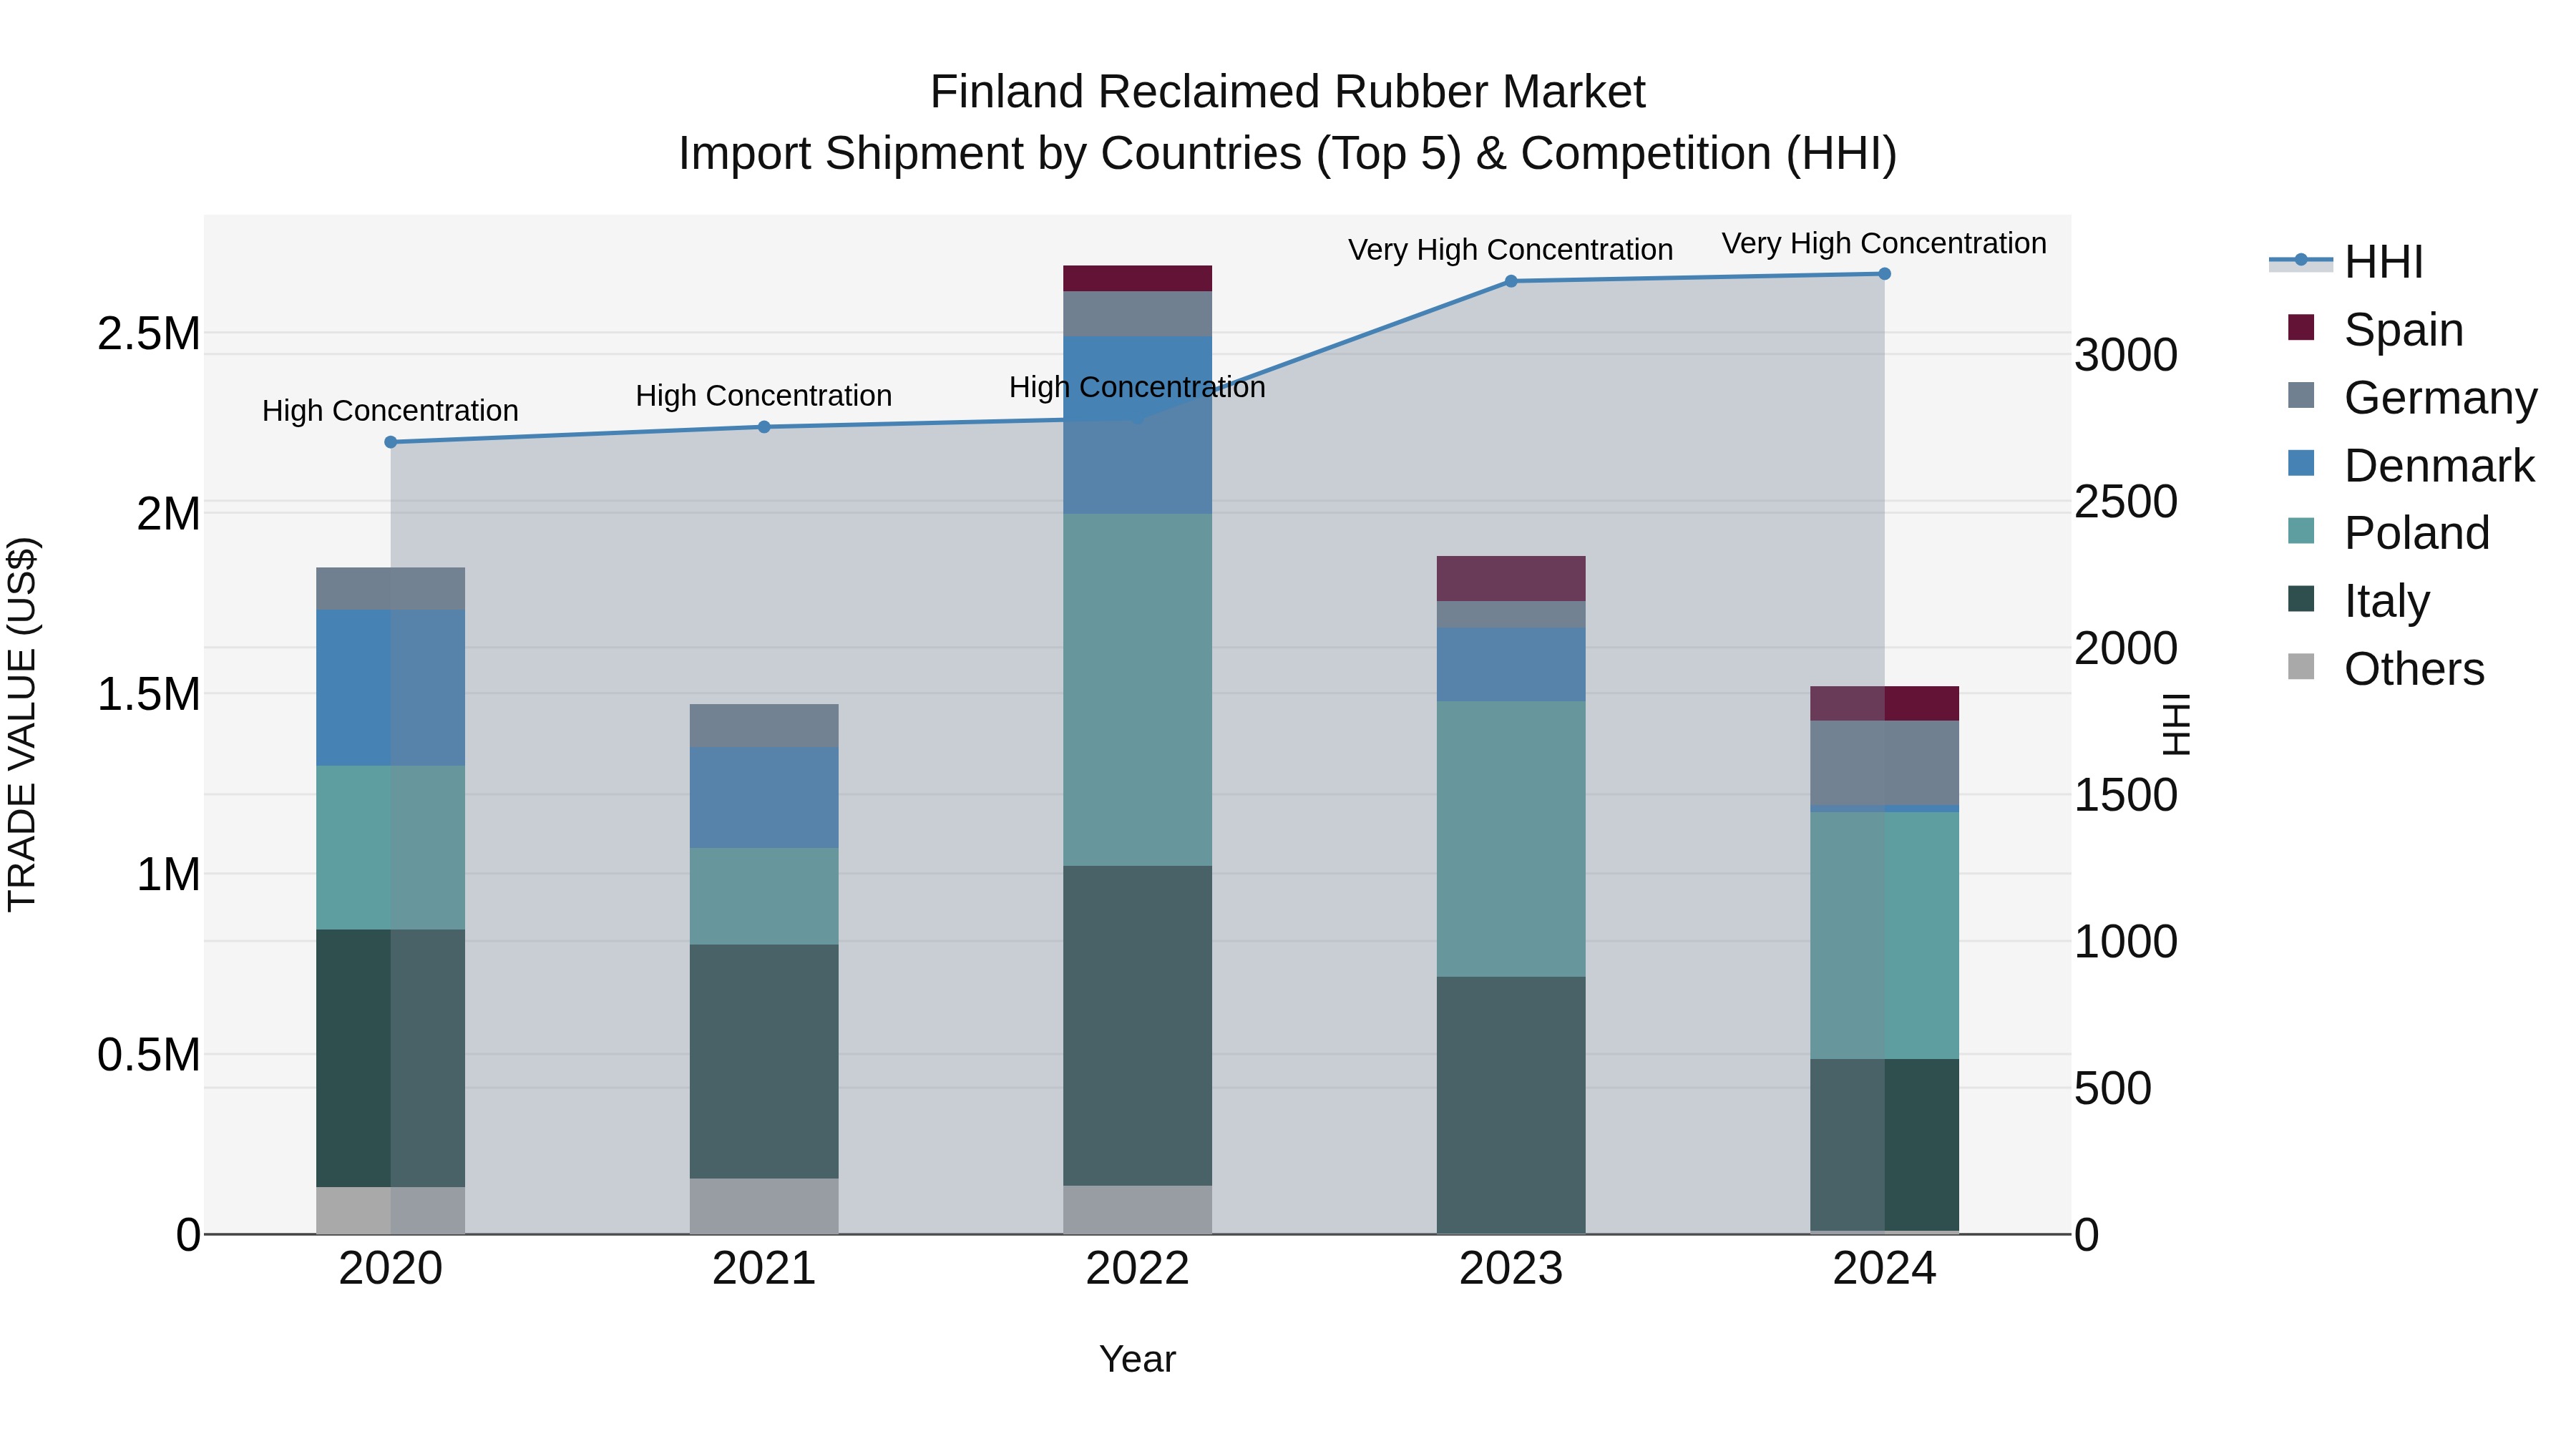Select the Germany bar segment for 2024
Screen dimensions: 2576x1449
coord(1885,763)
